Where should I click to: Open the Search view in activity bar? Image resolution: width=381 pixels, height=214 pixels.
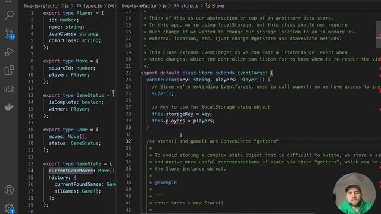(x=9, y=15)
